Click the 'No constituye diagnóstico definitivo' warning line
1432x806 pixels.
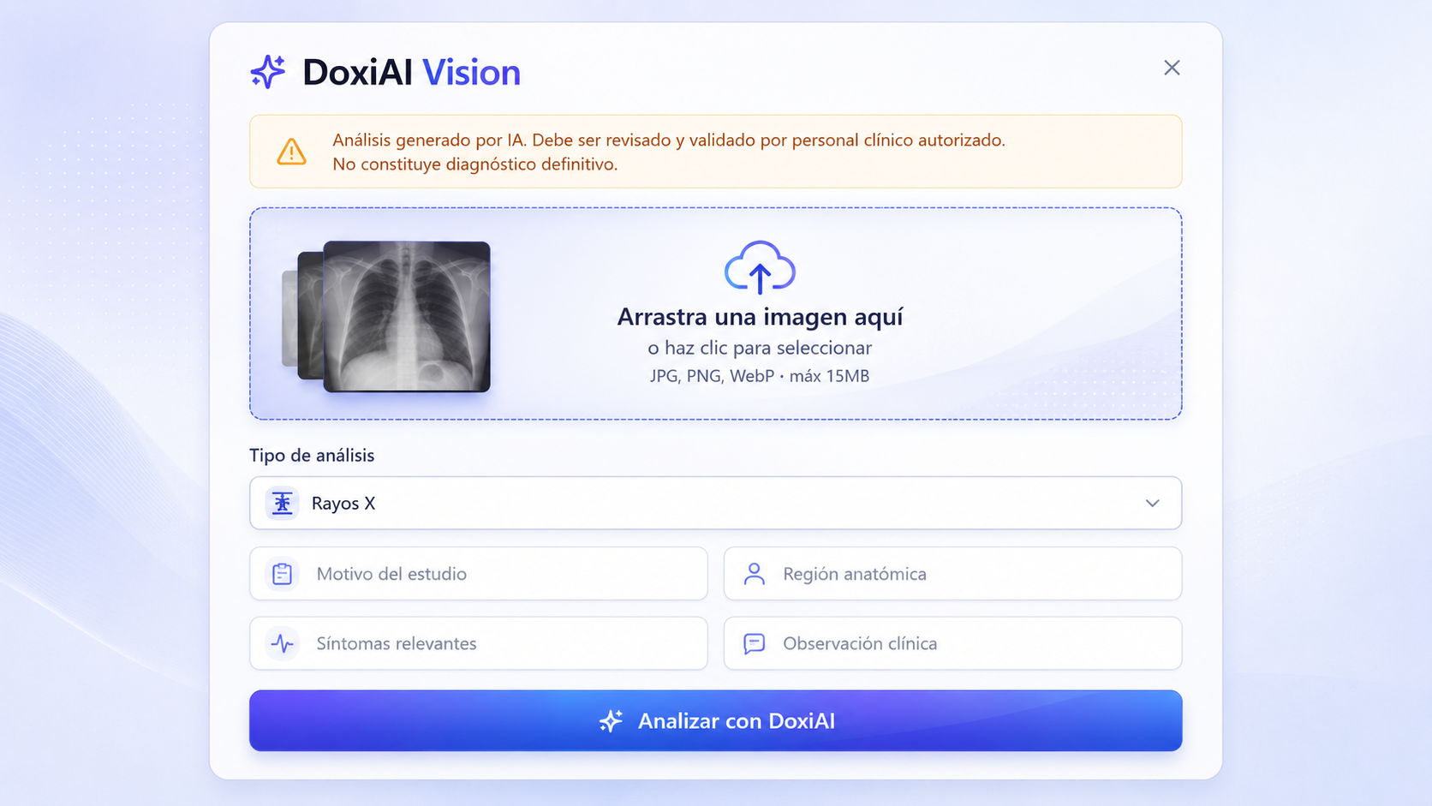point(475,164)
